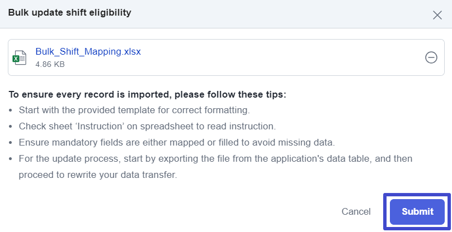
Task: Click the uploaded file card area
Action: 226,57
